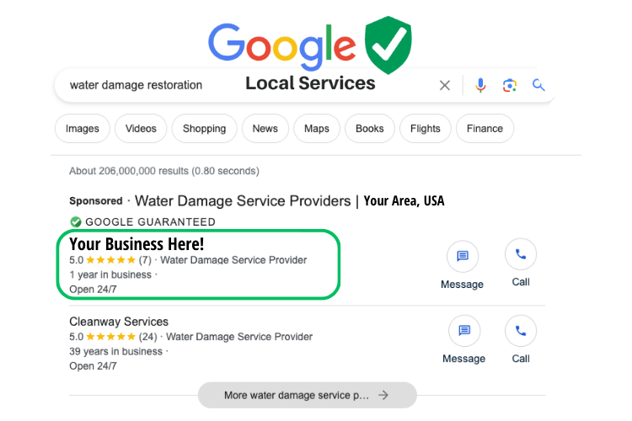Clear the search box with the X icon

pyautogui.click(x=445, y=85)
